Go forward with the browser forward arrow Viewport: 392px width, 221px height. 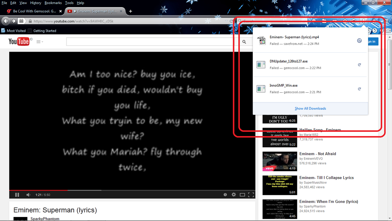[x=13, y=21]
